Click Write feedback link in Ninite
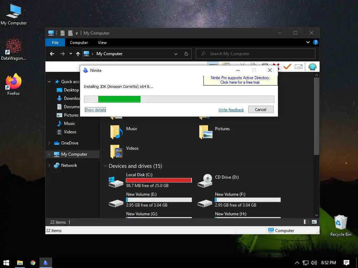This screenshot has height=268, width=358. [x=231, y=110]
